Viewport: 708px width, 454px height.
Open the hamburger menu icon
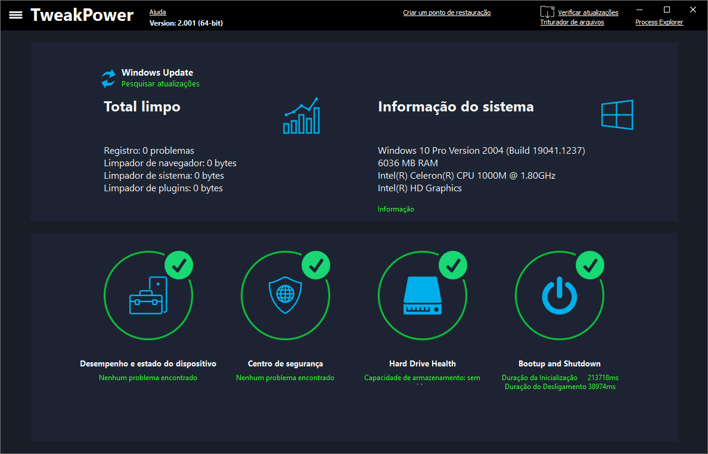[x=16, y=15]
